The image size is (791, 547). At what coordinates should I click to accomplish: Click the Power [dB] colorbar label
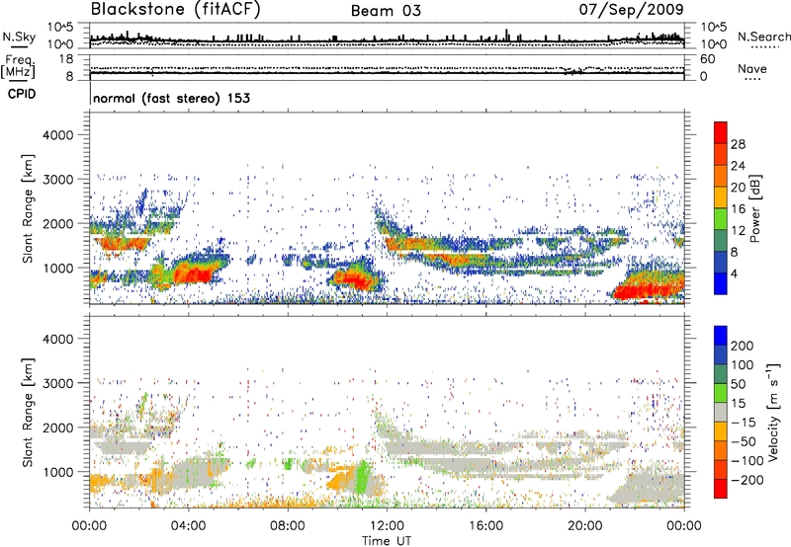click(754, 208)
